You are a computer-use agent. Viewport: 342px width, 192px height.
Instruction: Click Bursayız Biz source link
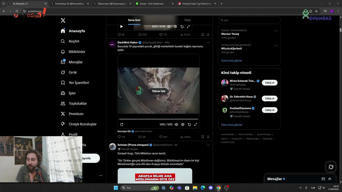pyautogui.click(x=124, y=131)
